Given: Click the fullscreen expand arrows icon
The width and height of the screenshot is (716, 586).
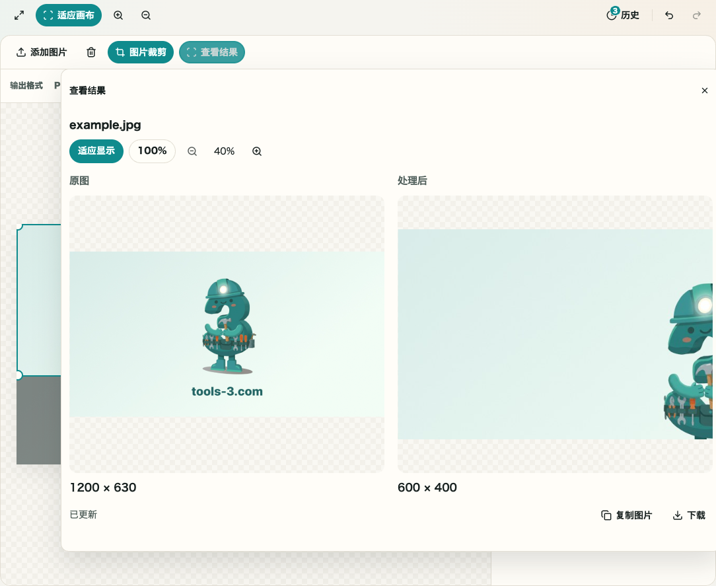Looking at the screenshot, I should pyautogui.click(x=19, y=16).
